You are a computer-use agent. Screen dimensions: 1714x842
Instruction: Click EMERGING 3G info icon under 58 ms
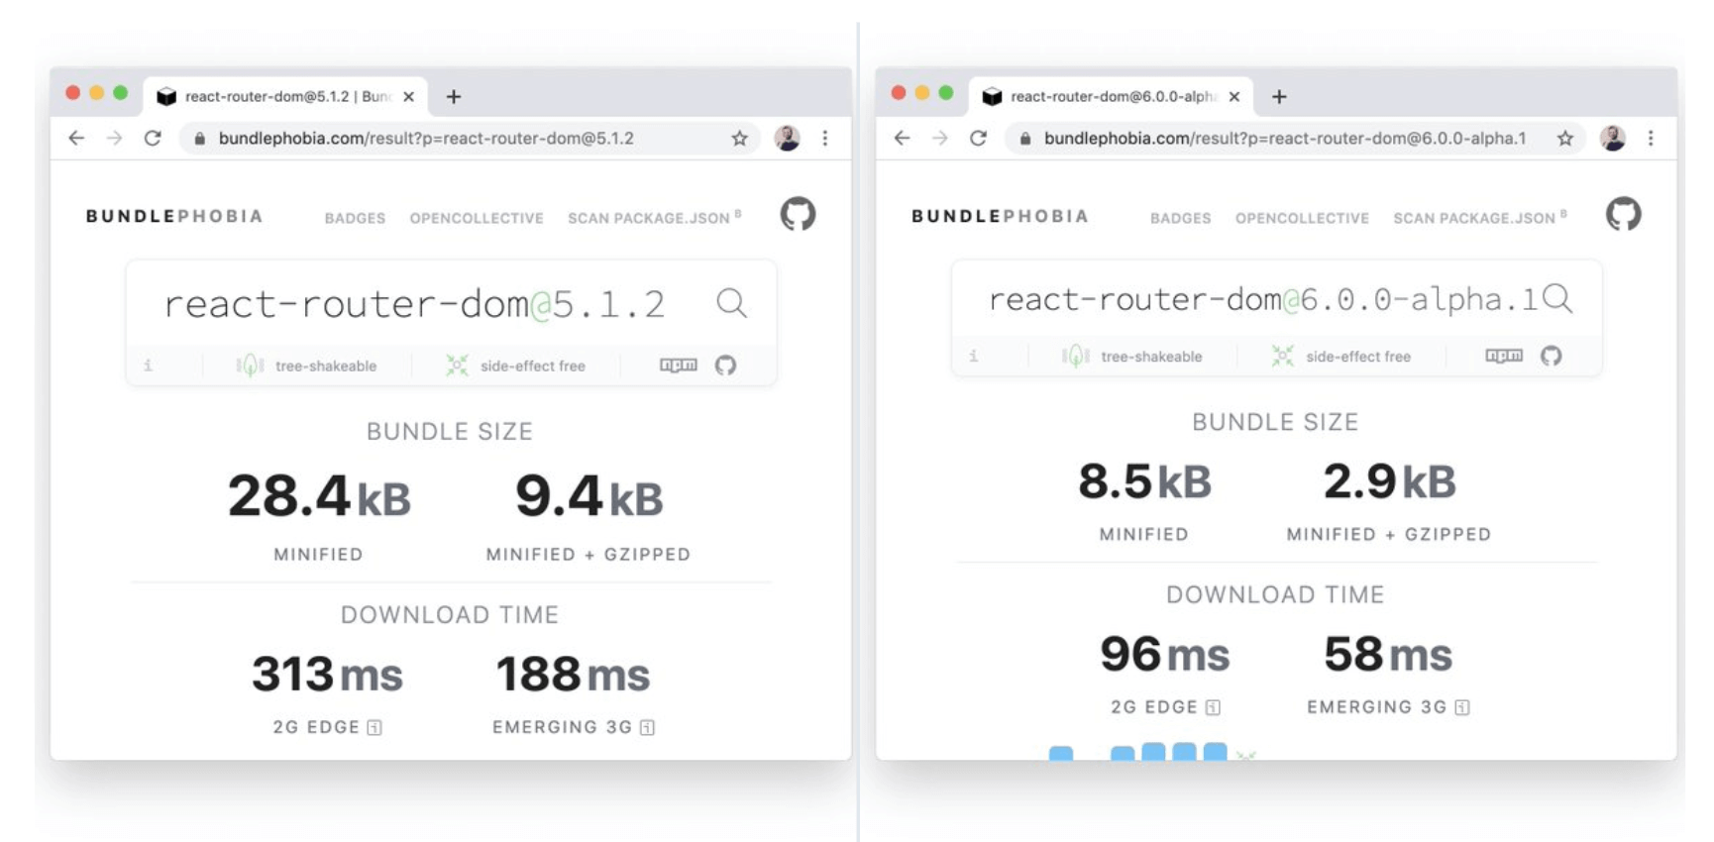1462,707
